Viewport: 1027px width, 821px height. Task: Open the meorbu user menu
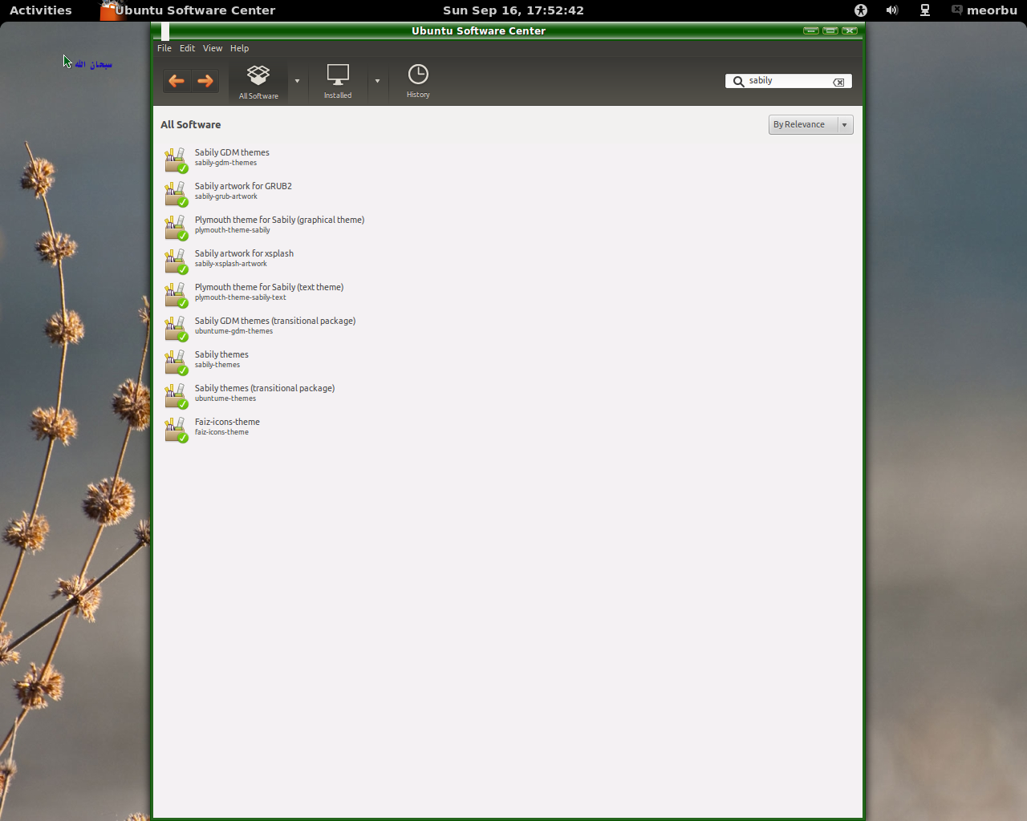(x=984, y=10)
